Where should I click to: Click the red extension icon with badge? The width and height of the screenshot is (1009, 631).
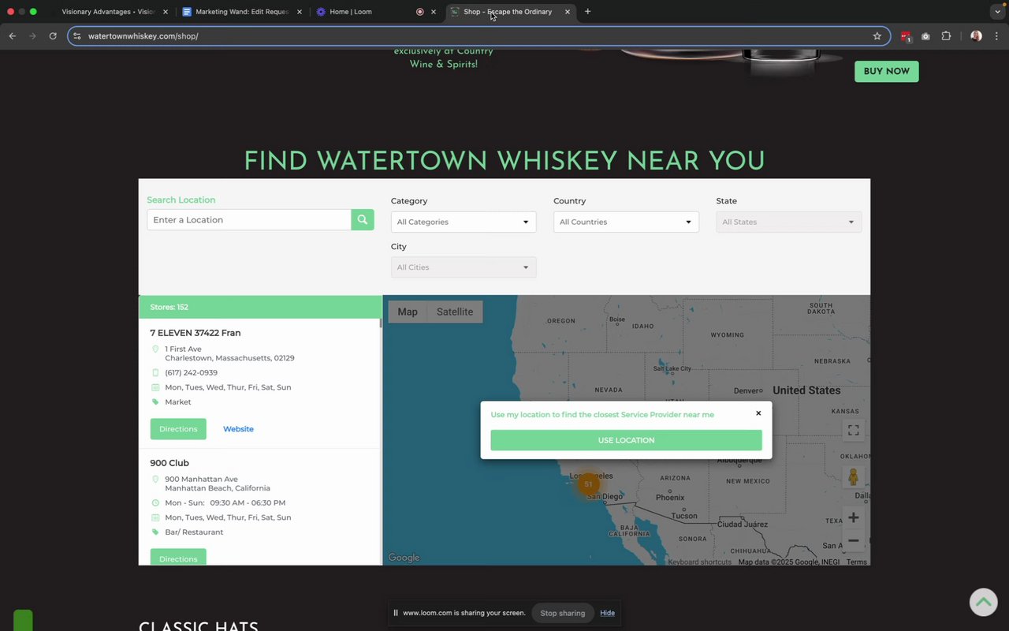(905, 36)
